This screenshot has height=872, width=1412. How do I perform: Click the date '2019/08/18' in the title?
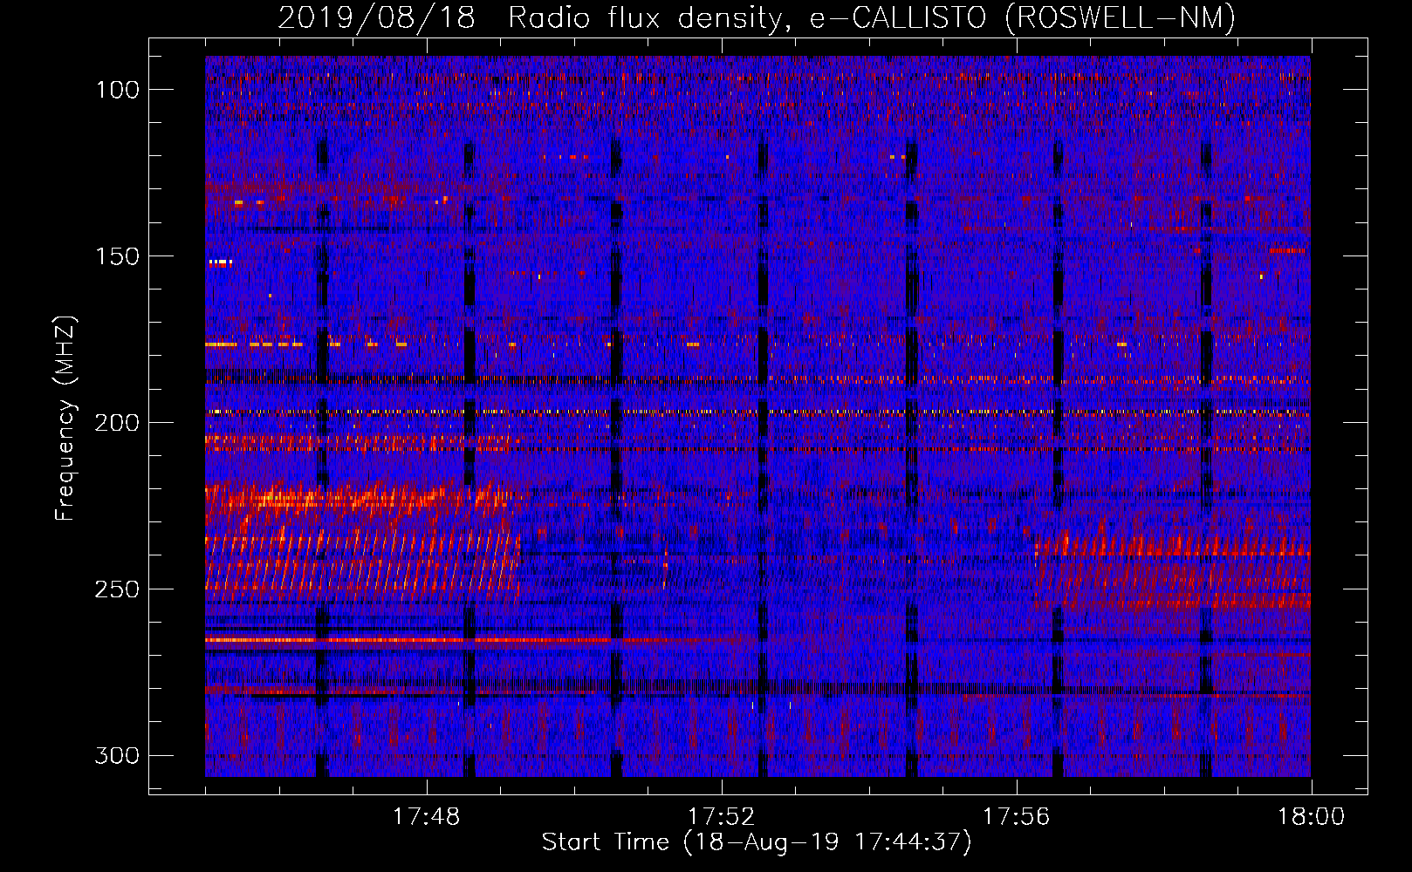376,17
